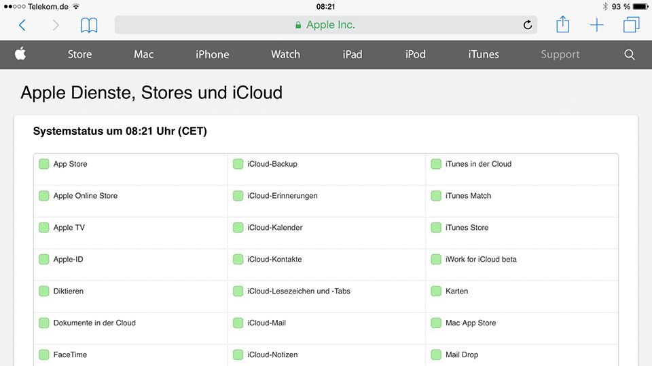
Task: Tap the Safari forward arrow
Action: (56, 26)
